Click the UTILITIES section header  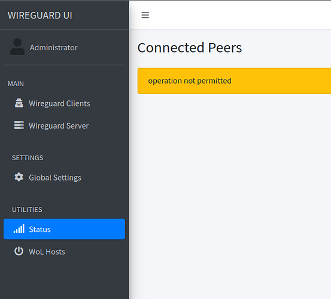coord(27,209)
